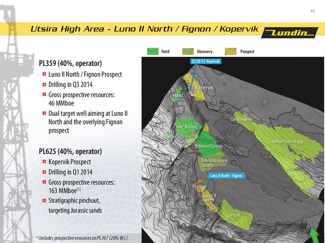325x243 pixels.
Task: Click the 'Ivar Aasen' field label
Action: pos(186,127)
